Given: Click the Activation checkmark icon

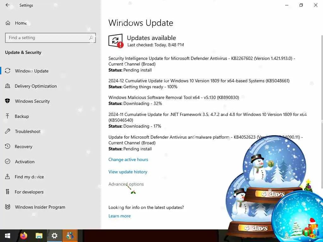Looking at the screenshot, I should (x=8, y=161).
